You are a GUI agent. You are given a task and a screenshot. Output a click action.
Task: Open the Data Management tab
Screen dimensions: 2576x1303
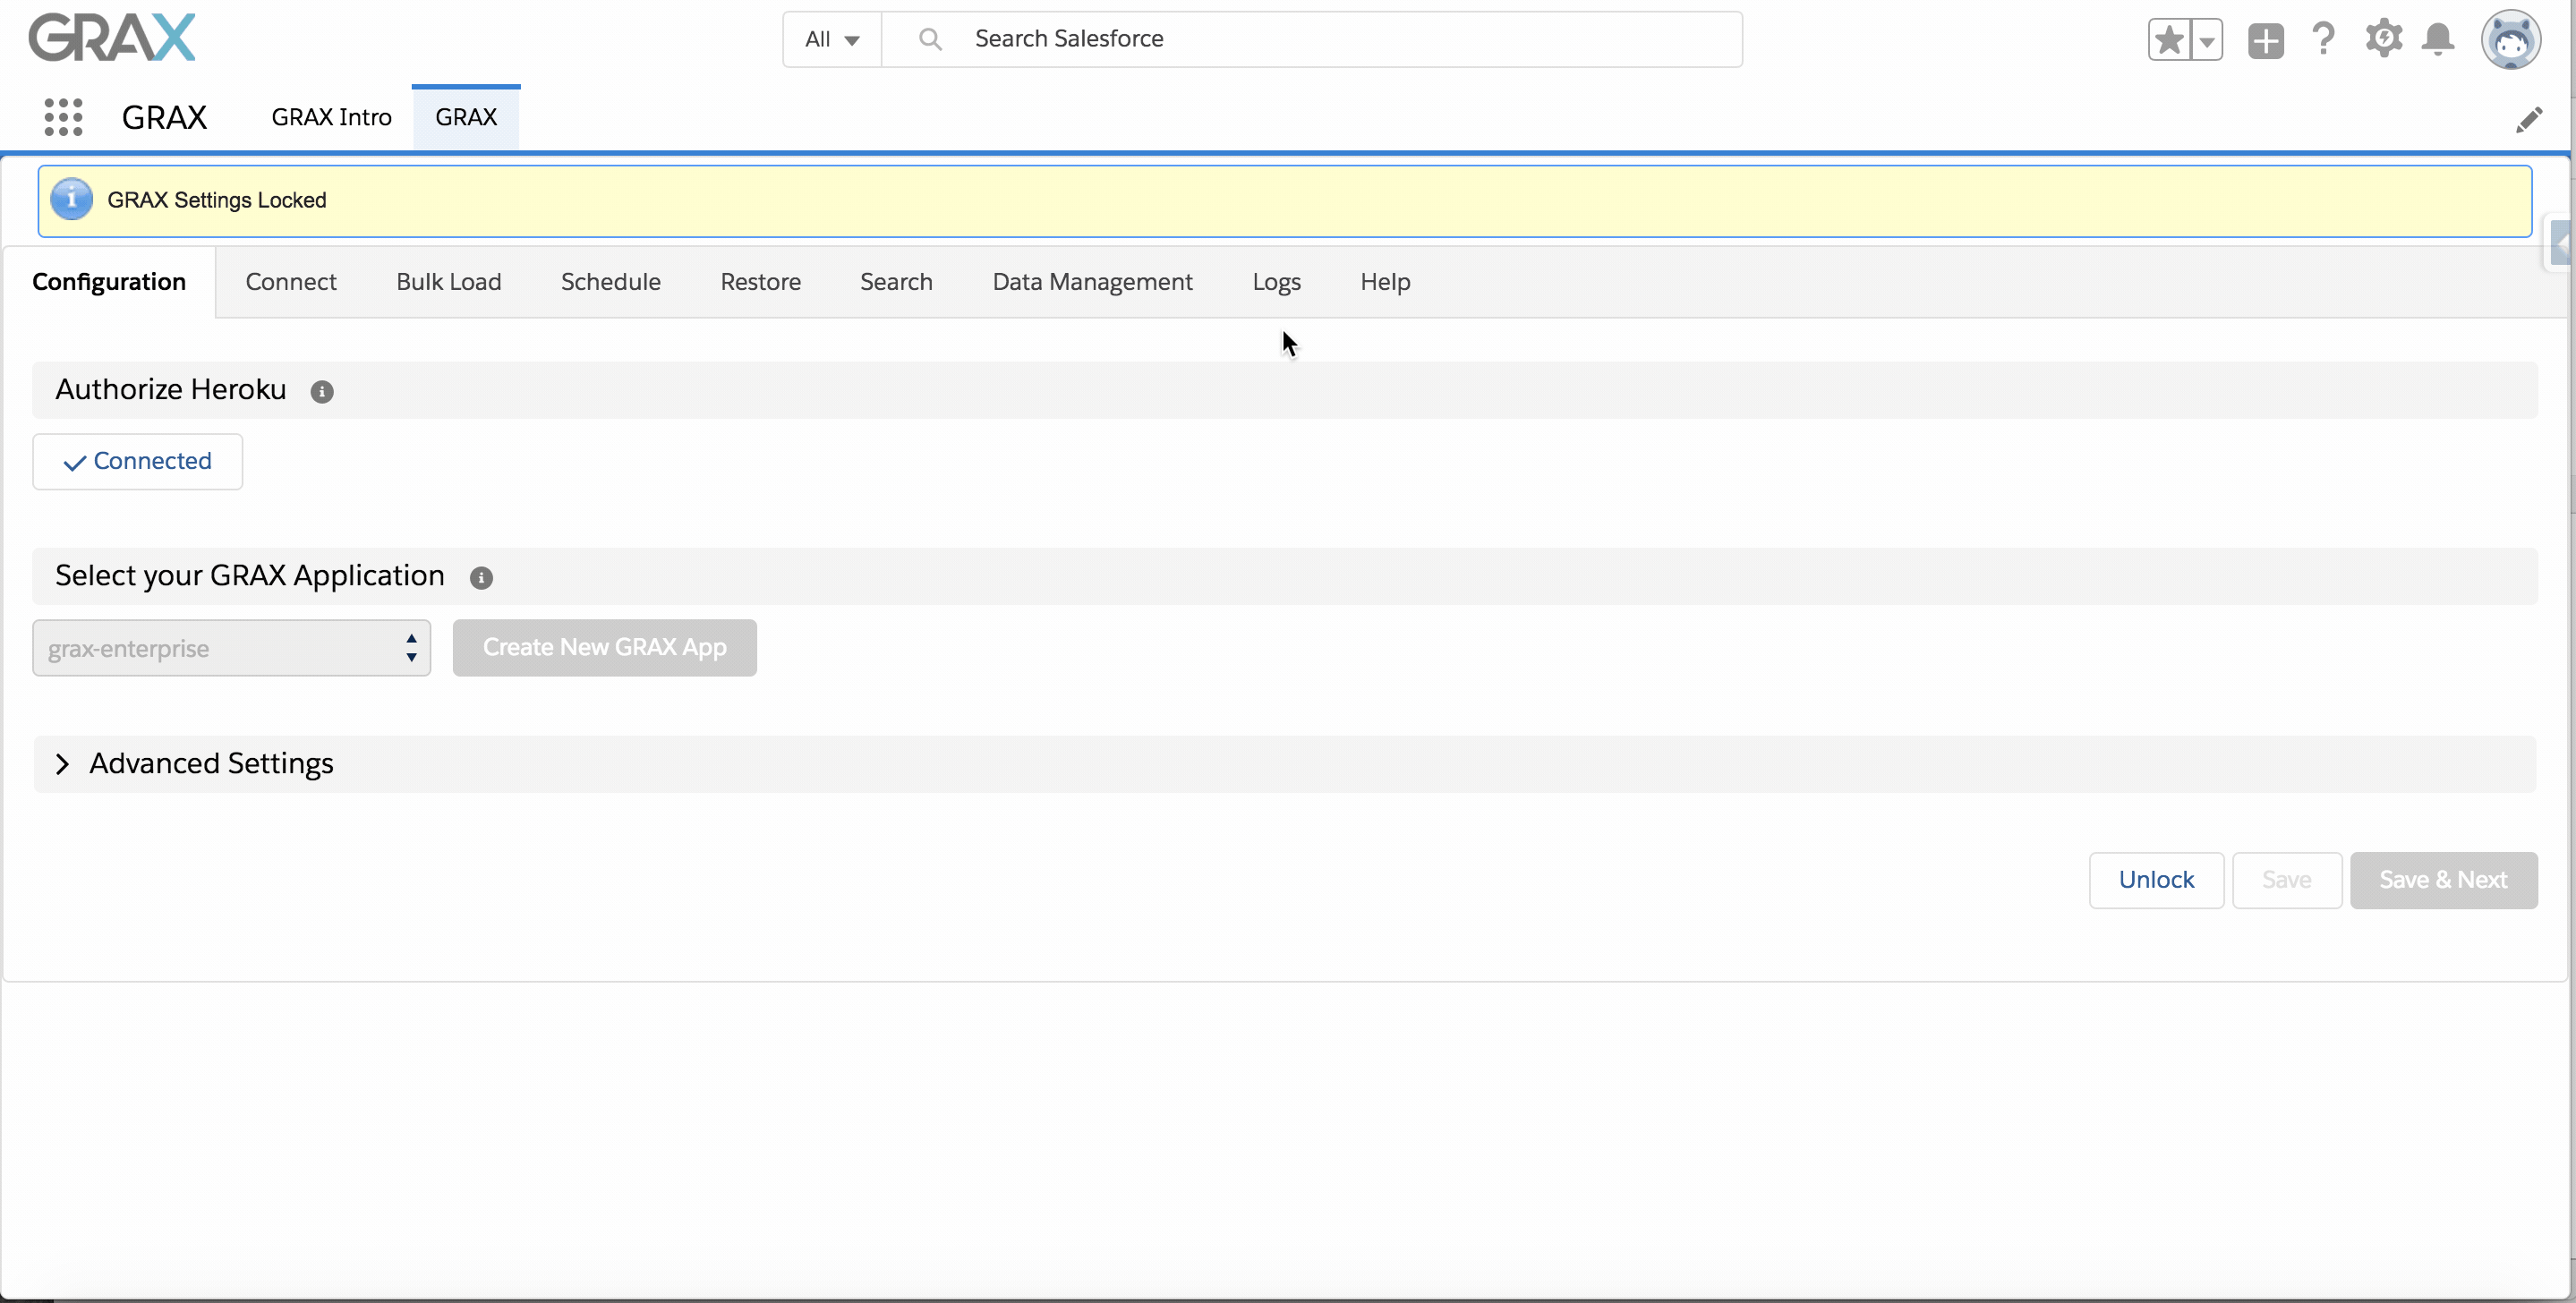click(x=1093, y=282)
